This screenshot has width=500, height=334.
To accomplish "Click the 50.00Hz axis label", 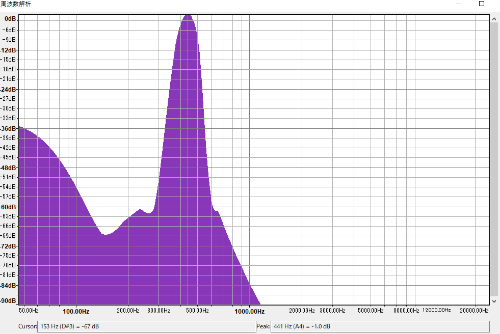I will (x=29, y=311).
